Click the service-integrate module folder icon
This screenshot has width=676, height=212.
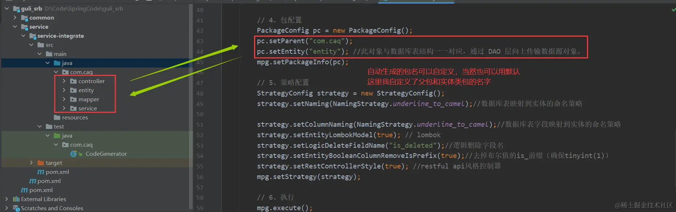coord(33,36)
